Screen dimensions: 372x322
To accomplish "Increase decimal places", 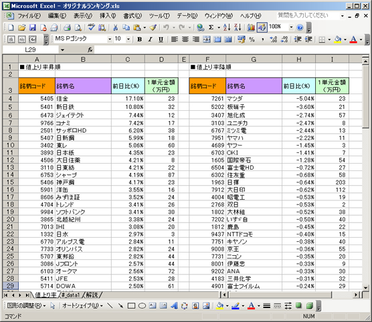I will 273,39.
